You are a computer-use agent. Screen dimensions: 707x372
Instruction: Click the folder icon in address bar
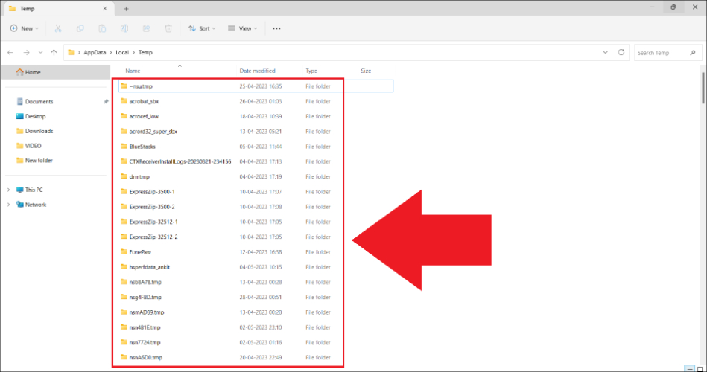pos(72,52)
